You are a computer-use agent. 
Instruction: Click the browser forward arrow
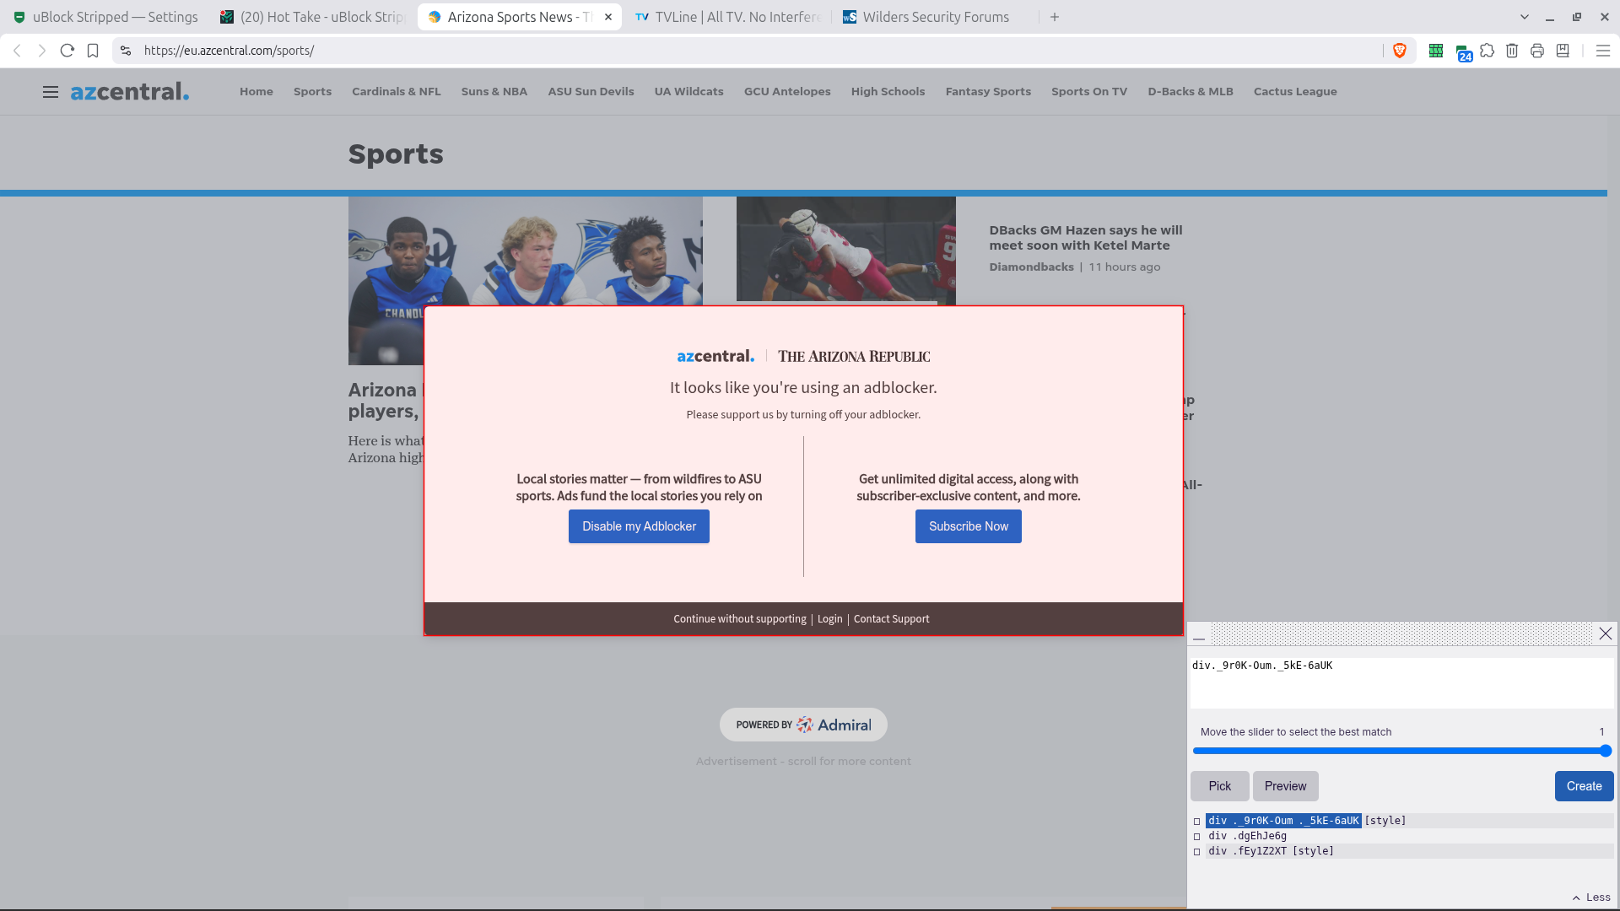42,51
